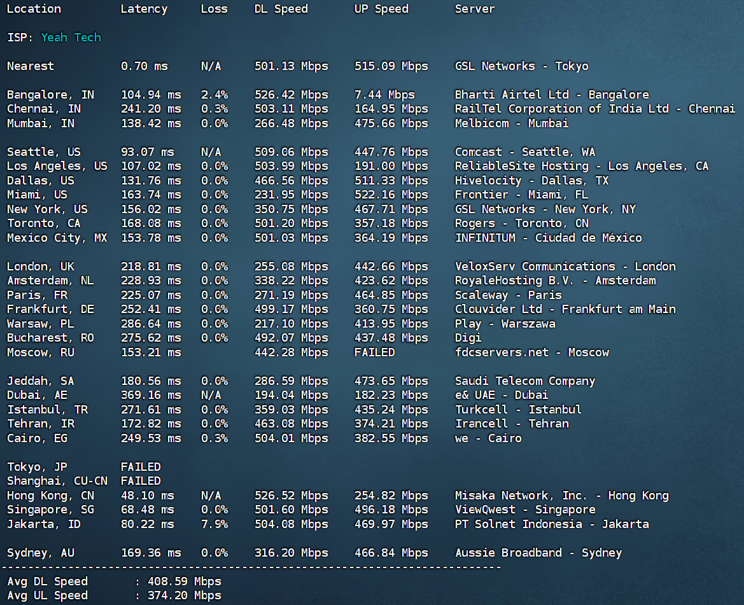The width and height of the screenshot is (744, 605).
Task: Click the "Nearest" location row label
Action: point(31,66)
